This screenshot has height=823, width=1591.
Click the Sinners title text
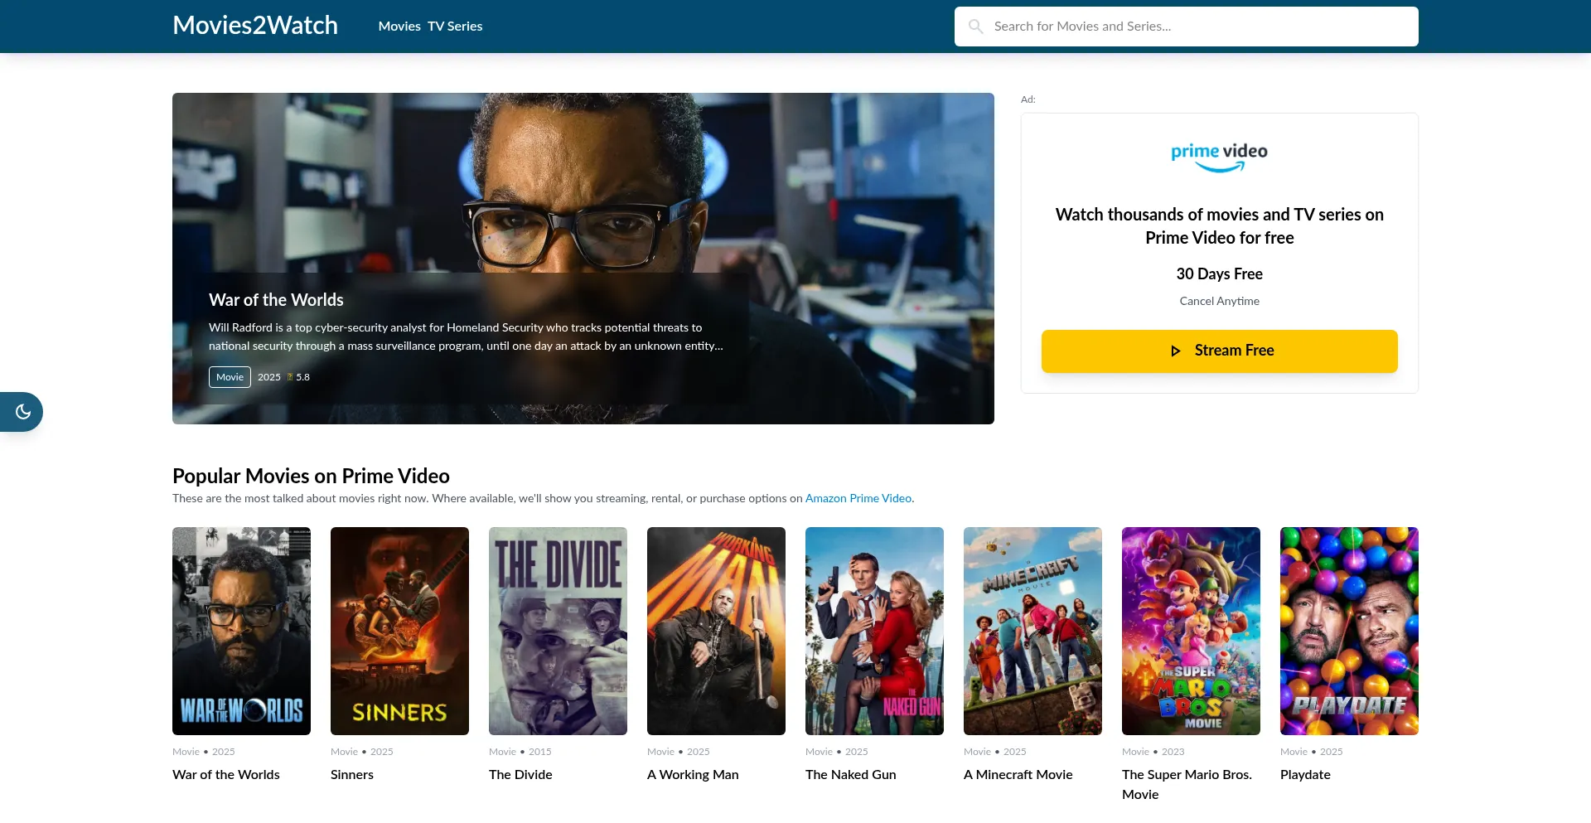tap(352, 775)
